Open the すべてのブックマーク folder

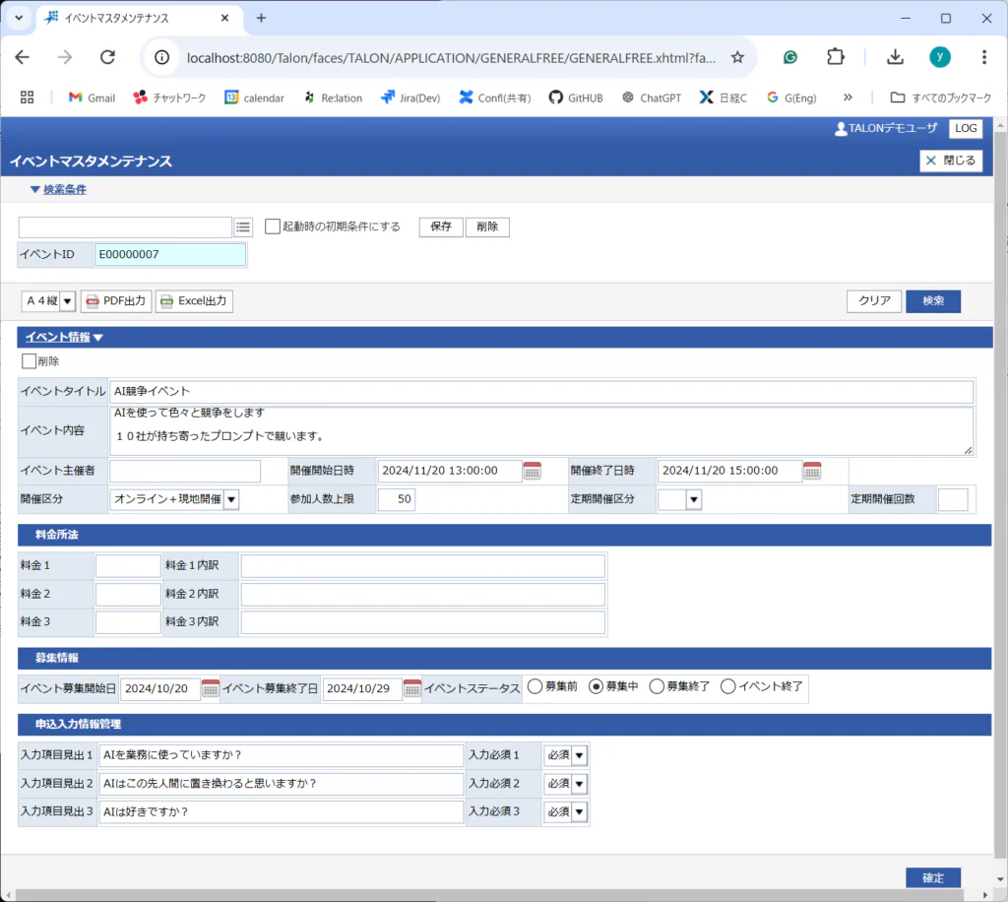[x=940, y=97]
